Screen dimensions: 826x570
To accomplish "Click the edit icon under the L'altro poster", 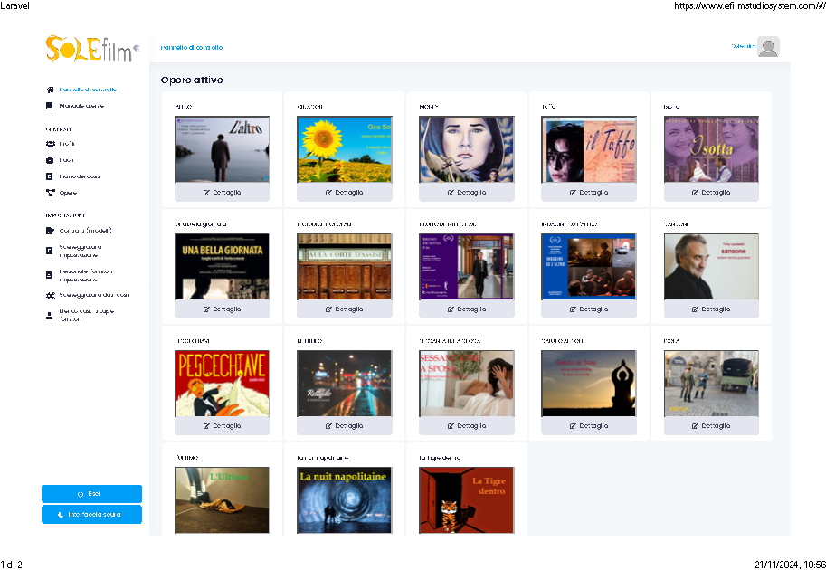I will (x=207, y=193).
